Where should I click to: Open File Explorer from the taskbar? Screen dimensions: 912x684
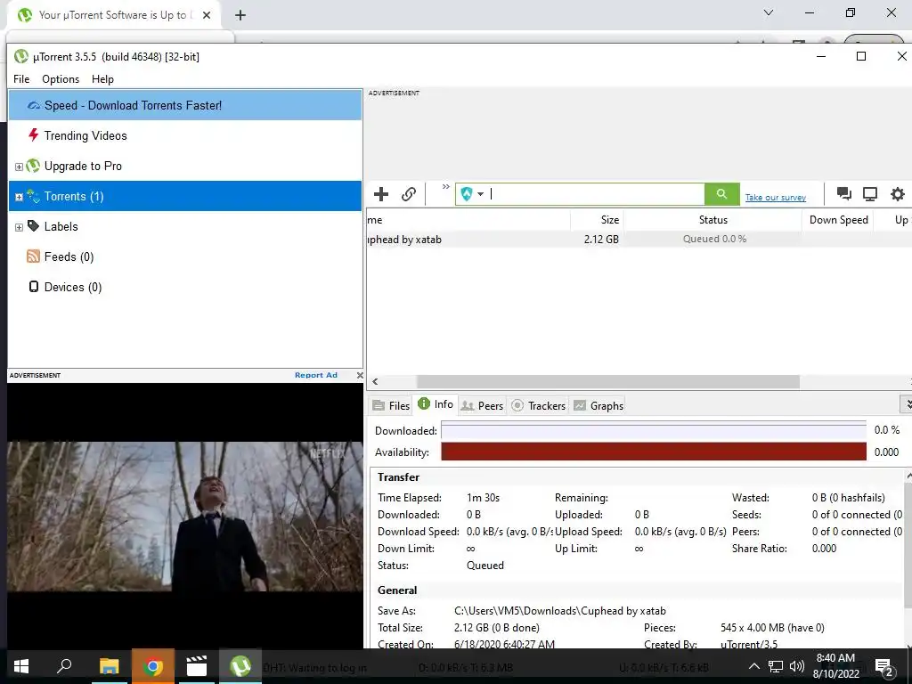pos(109,666)
